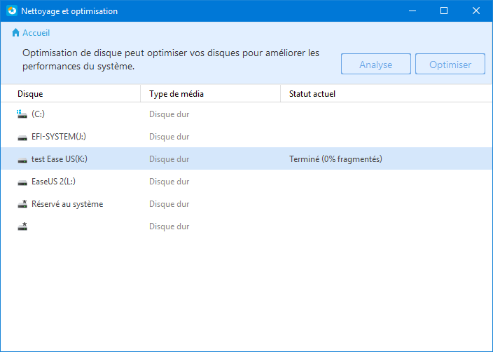Screen dimensions: 493x352
Task: Click the unnamed starred drive icon in last row
Action: click(22, 226)
